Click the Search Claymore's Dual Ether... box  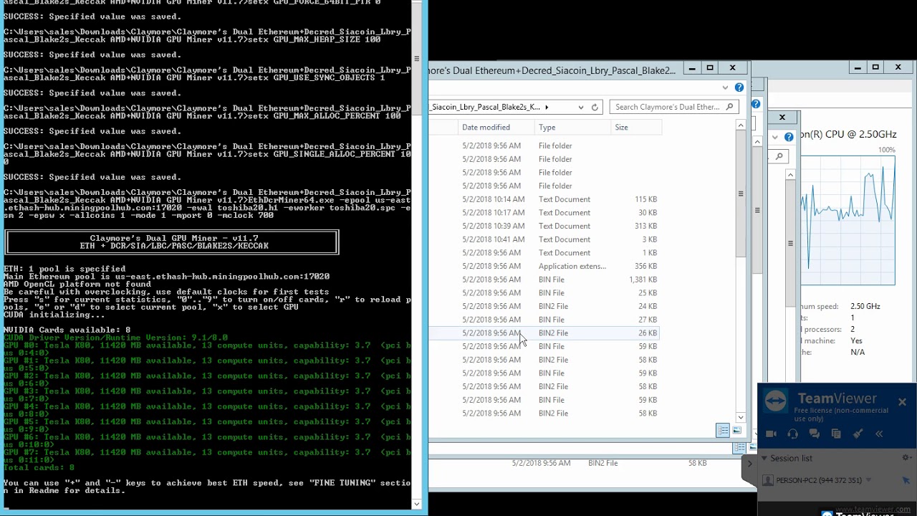coord(673,107)
